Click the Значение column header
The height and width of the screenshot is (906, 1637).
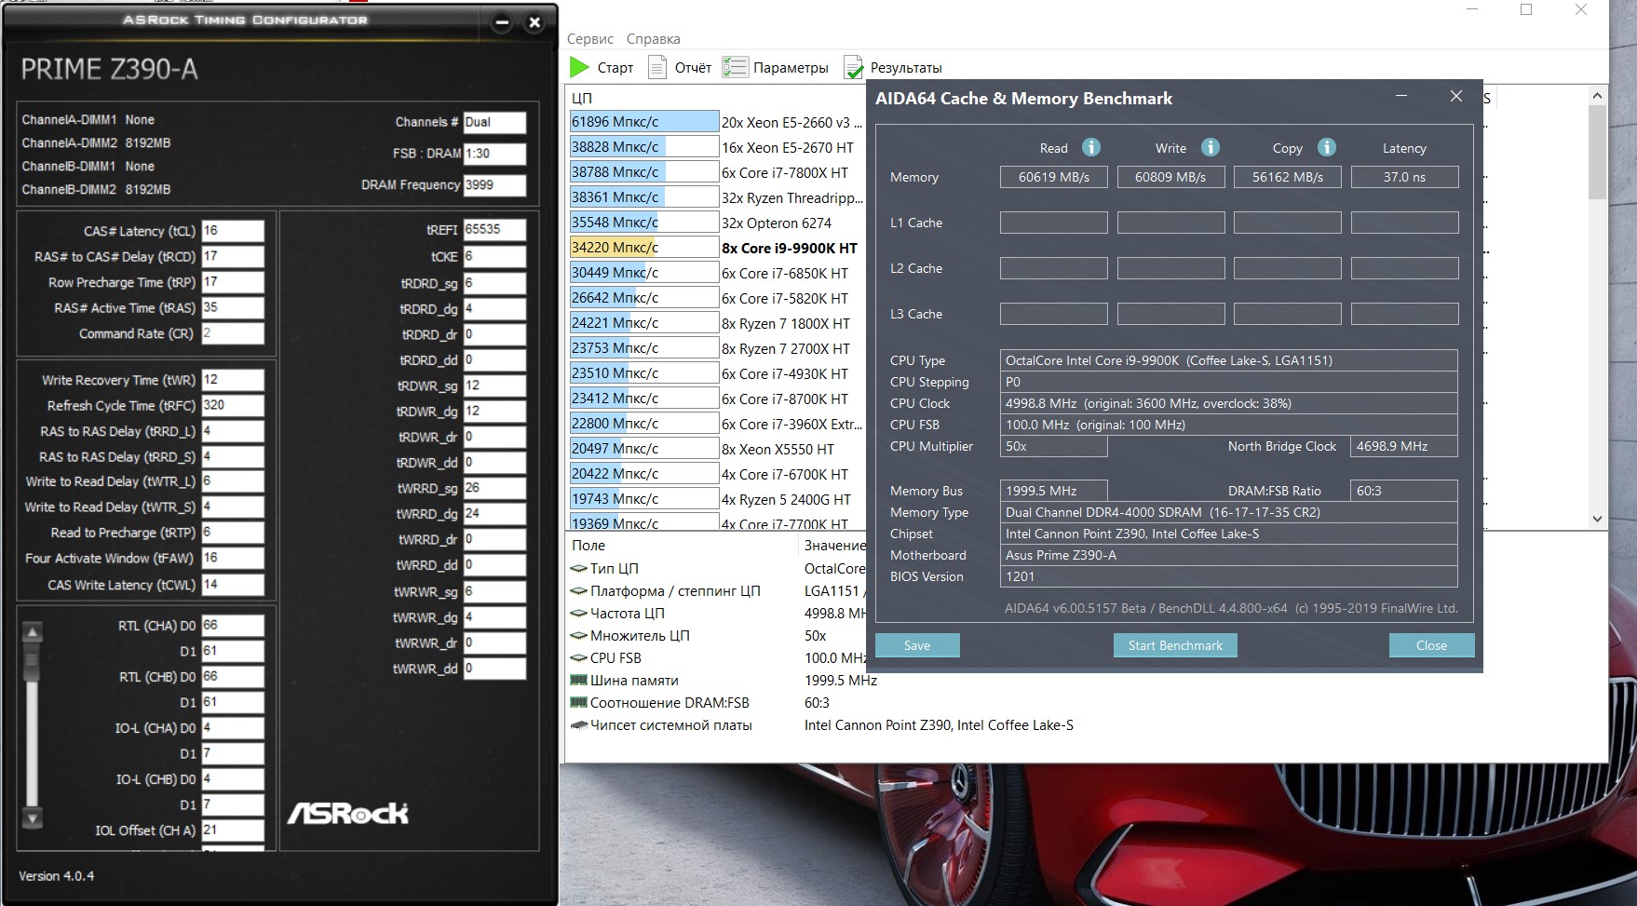tap(834, 546)
